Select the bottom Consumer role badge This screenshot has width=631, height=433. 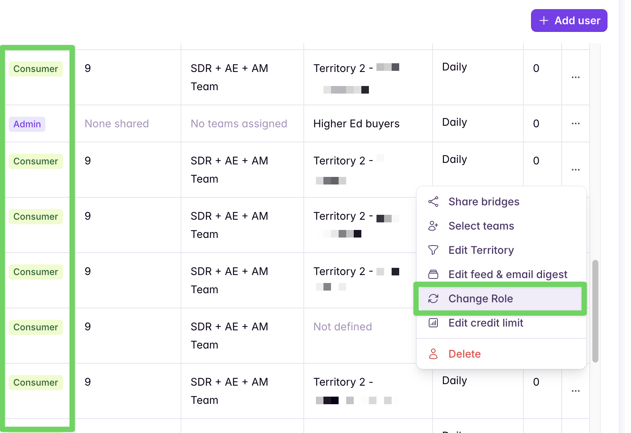pos(36,382)
